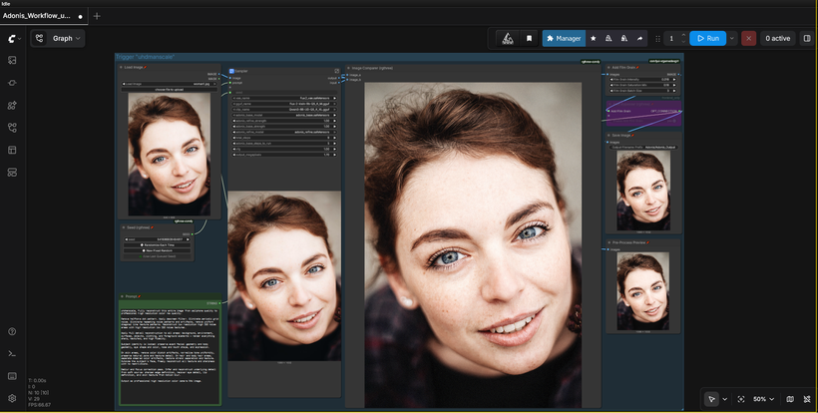
Task: Adjust the Film Grain Intensity value
Action: (642, 79)
